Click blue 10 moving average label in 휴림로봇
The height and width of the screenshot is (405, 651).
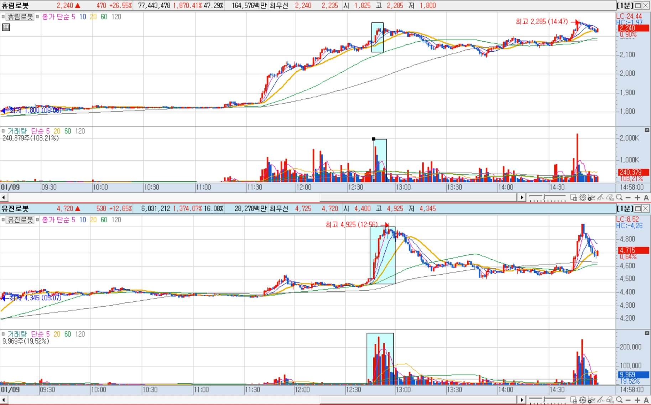point(83,17)
